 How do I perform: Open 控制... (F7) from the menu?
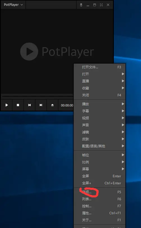click(x=100, y=206)
